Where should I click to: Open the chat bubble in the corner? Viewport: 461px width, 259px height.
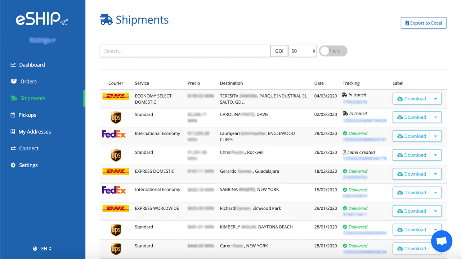click(x=442, y=241)
